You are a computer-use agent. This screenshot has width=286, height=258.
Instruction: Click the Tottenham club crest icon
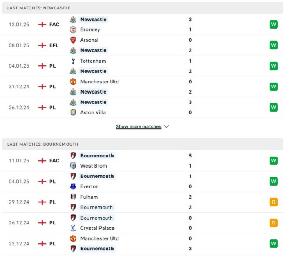tap(73, 61)
